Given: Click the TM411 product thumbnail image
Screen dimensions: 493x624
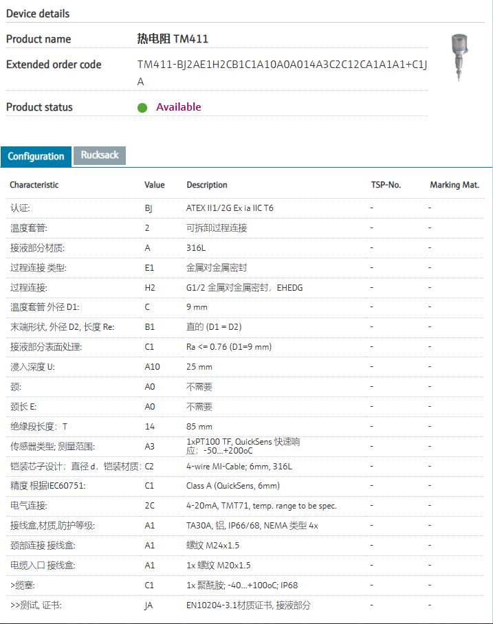Looking at the screenshot, I should pos(457,58).
